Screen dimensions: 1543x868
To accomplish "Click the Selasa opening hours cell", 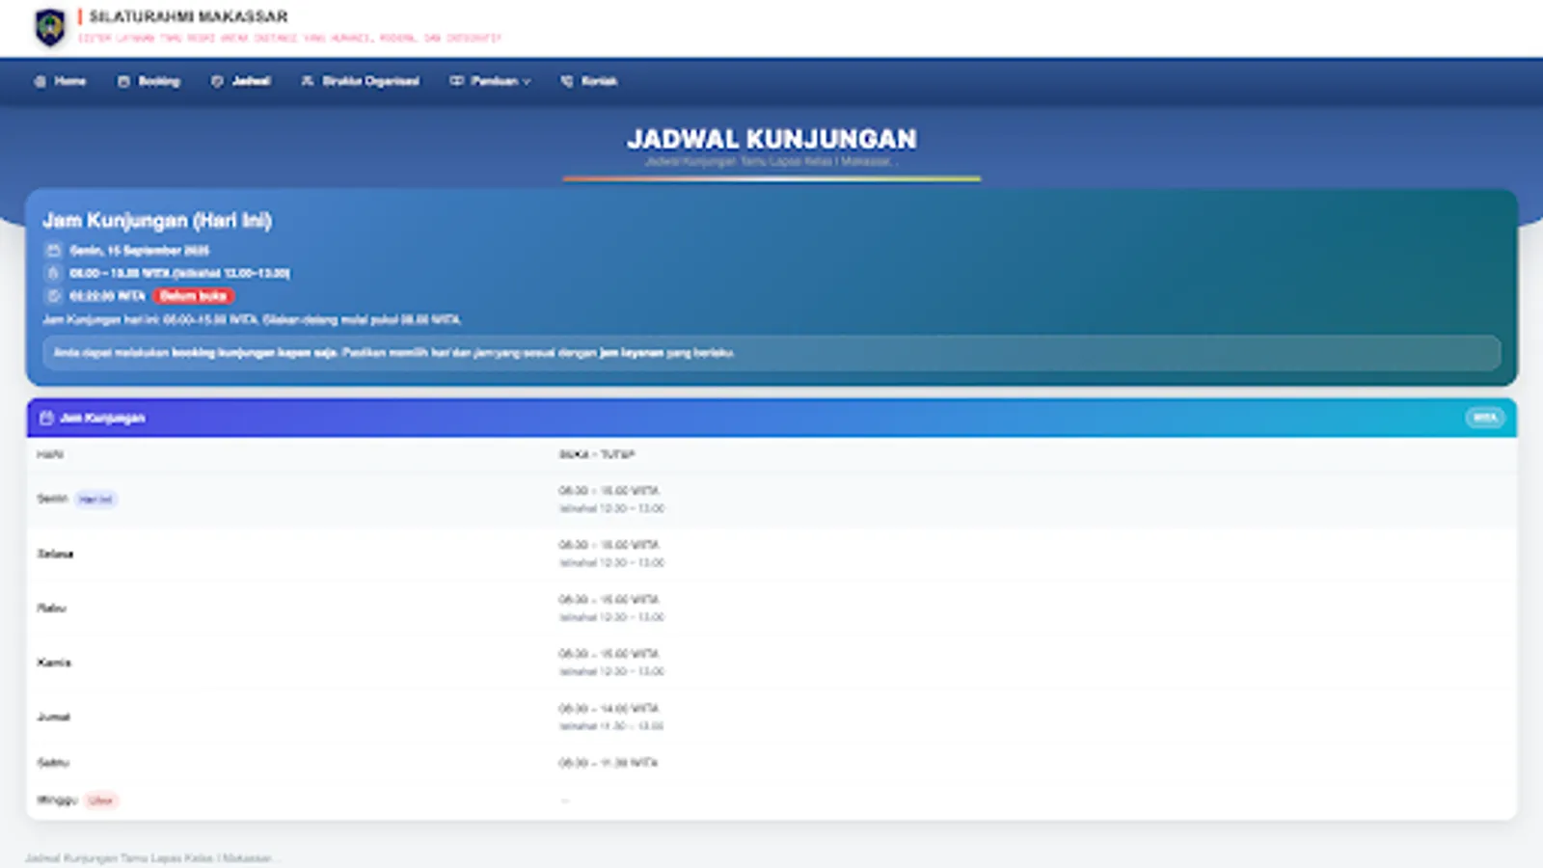I will (x=611, y=554).
